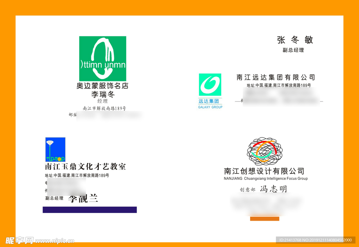Click the company name 南江远达集团有限公司

pos(276,77)
